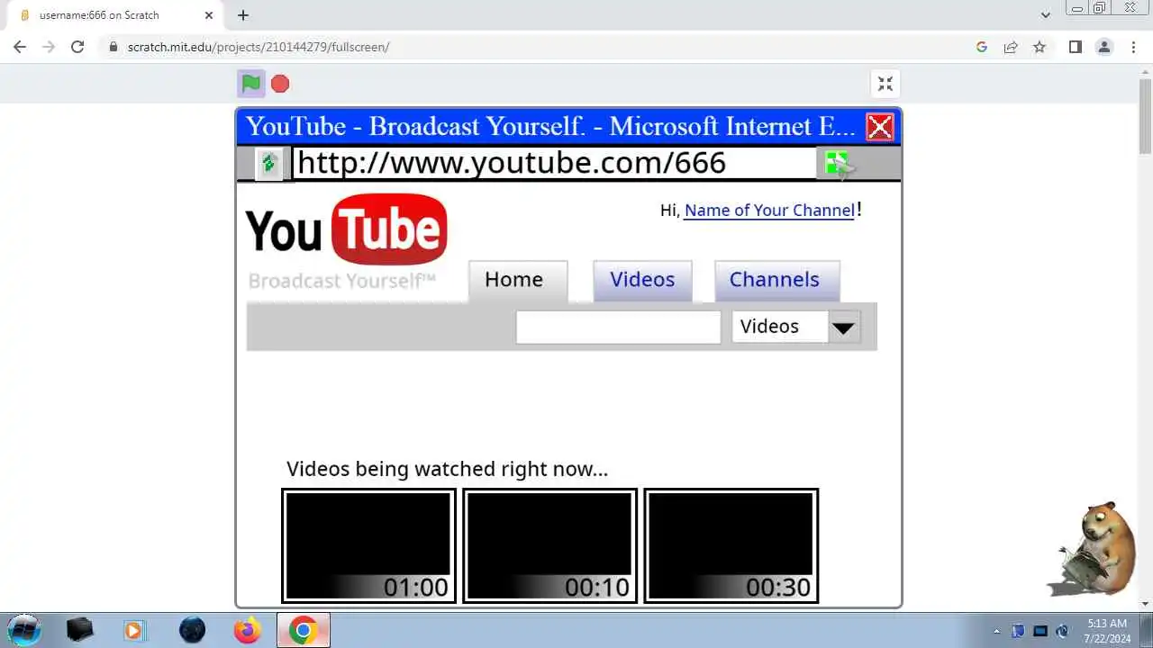Click the taskbar clock showing 5:13 AM
Viewport: 1153px width, 648px height.
tap(1107, 630)
